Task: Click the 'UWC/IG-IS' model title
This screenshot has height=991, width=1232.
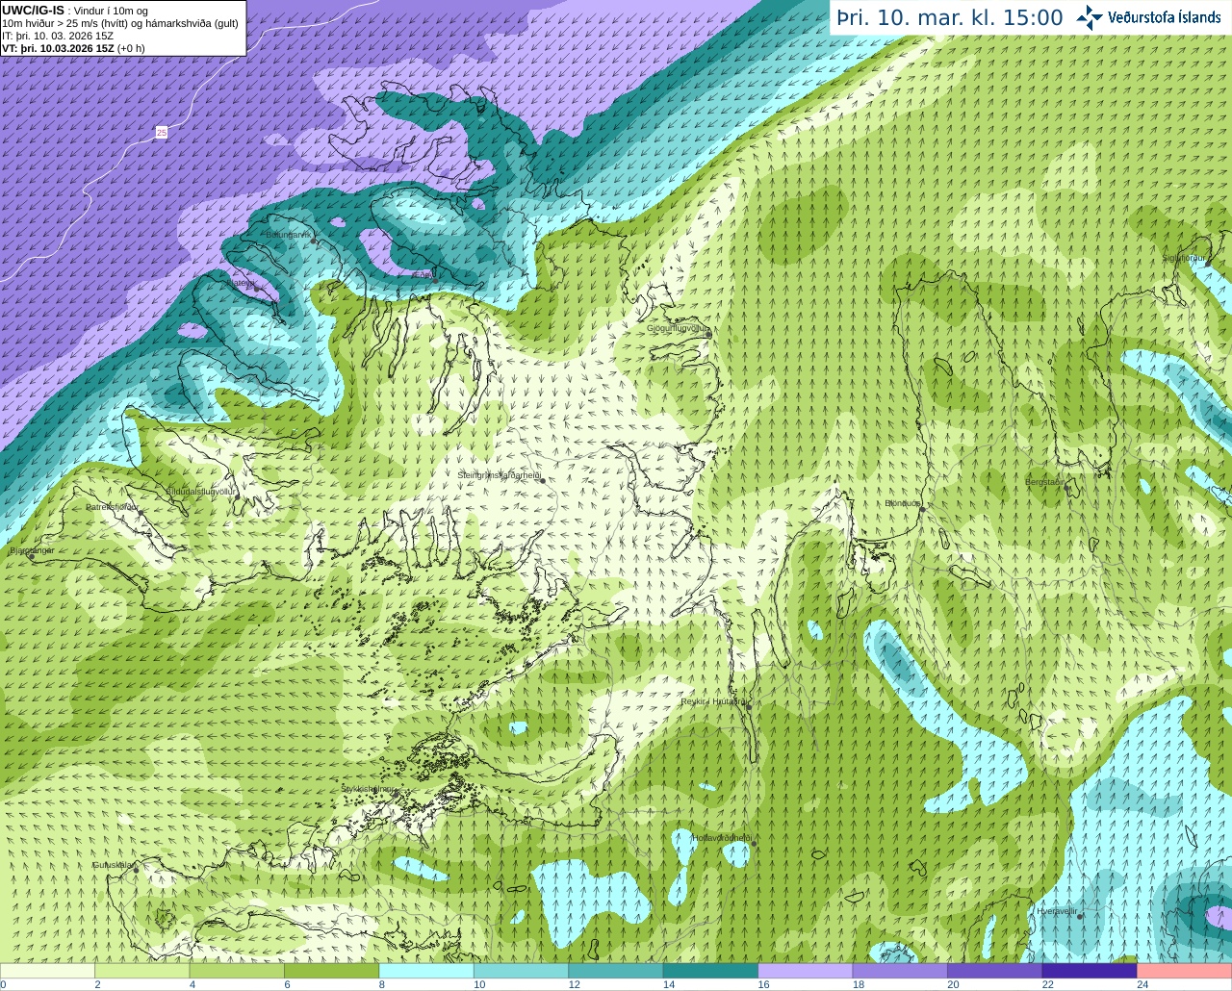Action: 33,10
